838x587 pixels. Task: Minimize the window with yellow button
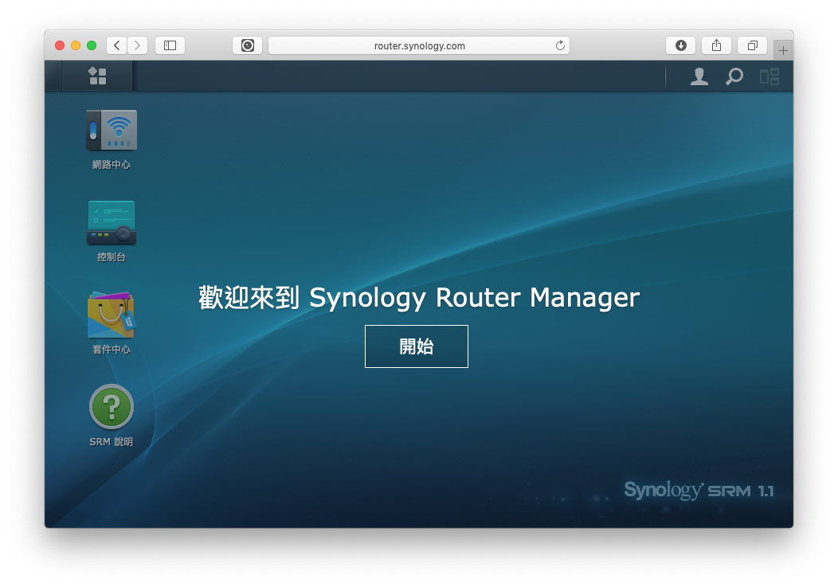pos(76,45)
